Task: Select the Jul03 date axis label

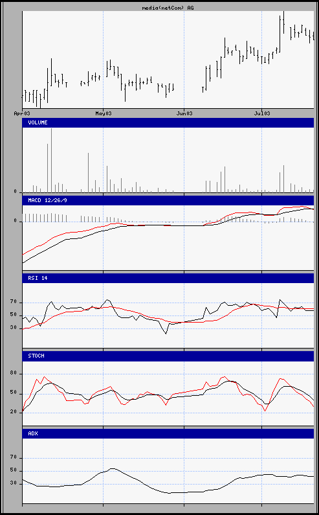Action: (x=262, y=113)
